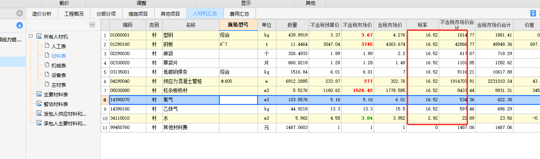Click the 税率 column header
The image size is (540, 159).
click(423, 25)
